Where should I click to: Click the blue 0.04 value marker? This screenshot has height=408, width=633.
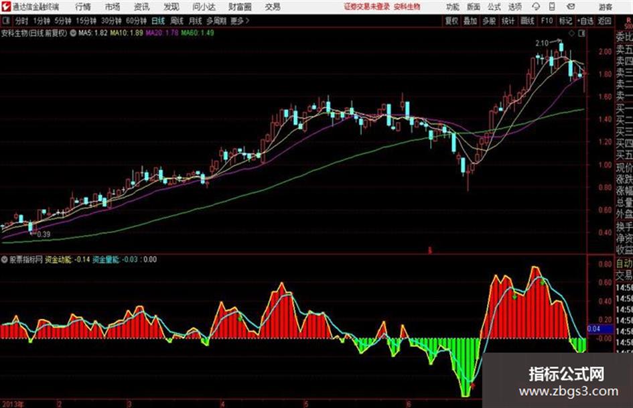[594, 329]
